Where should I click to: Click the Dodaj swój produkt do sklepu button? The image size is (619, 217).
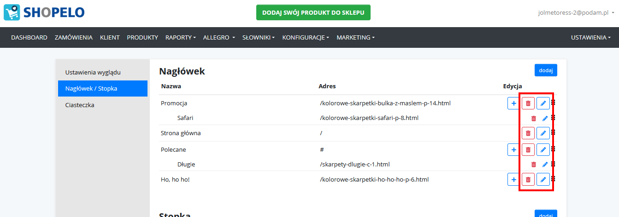pyautogui.click(x=313, y=12)
